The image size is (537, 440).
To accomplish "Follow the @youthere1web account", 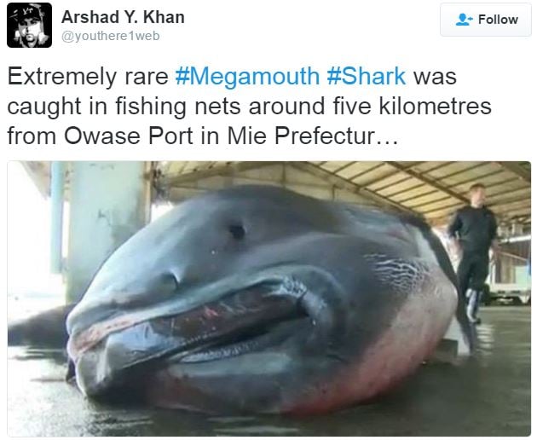I will coord(486,20).
